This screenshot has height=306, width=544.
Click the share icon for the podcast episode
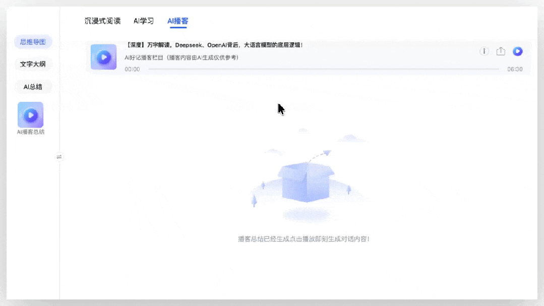[x=500, y=51]
